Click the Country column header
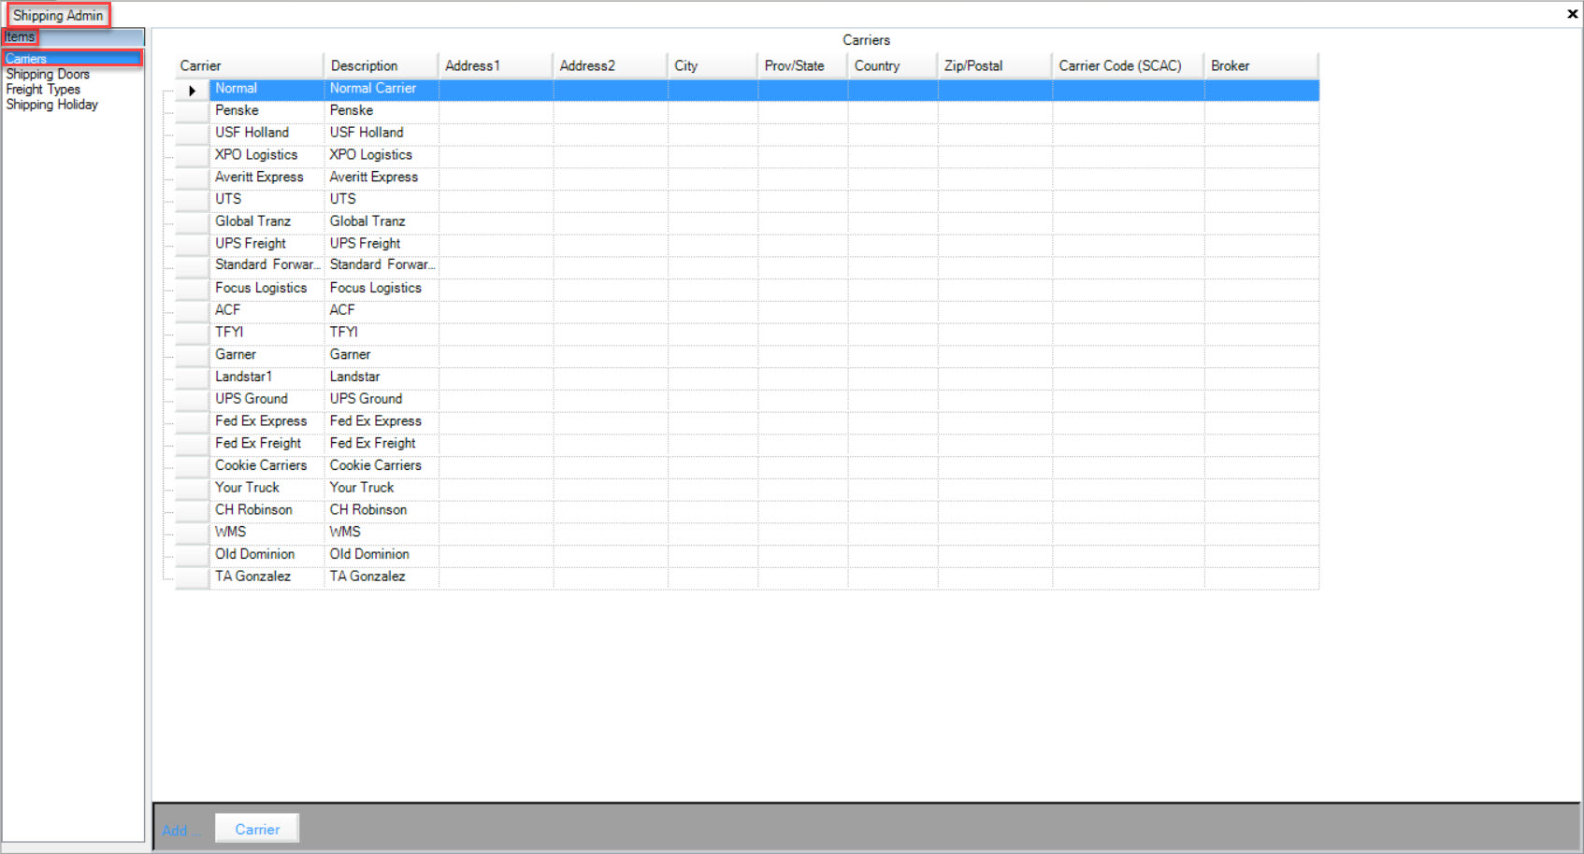This screenshot has height=854, width=1584. point(892,65)
